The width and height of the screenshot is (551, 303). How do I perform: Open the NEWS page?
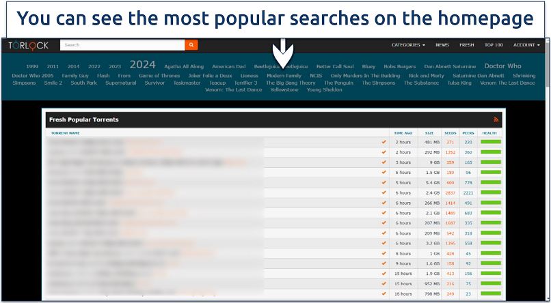click(442, 45)
